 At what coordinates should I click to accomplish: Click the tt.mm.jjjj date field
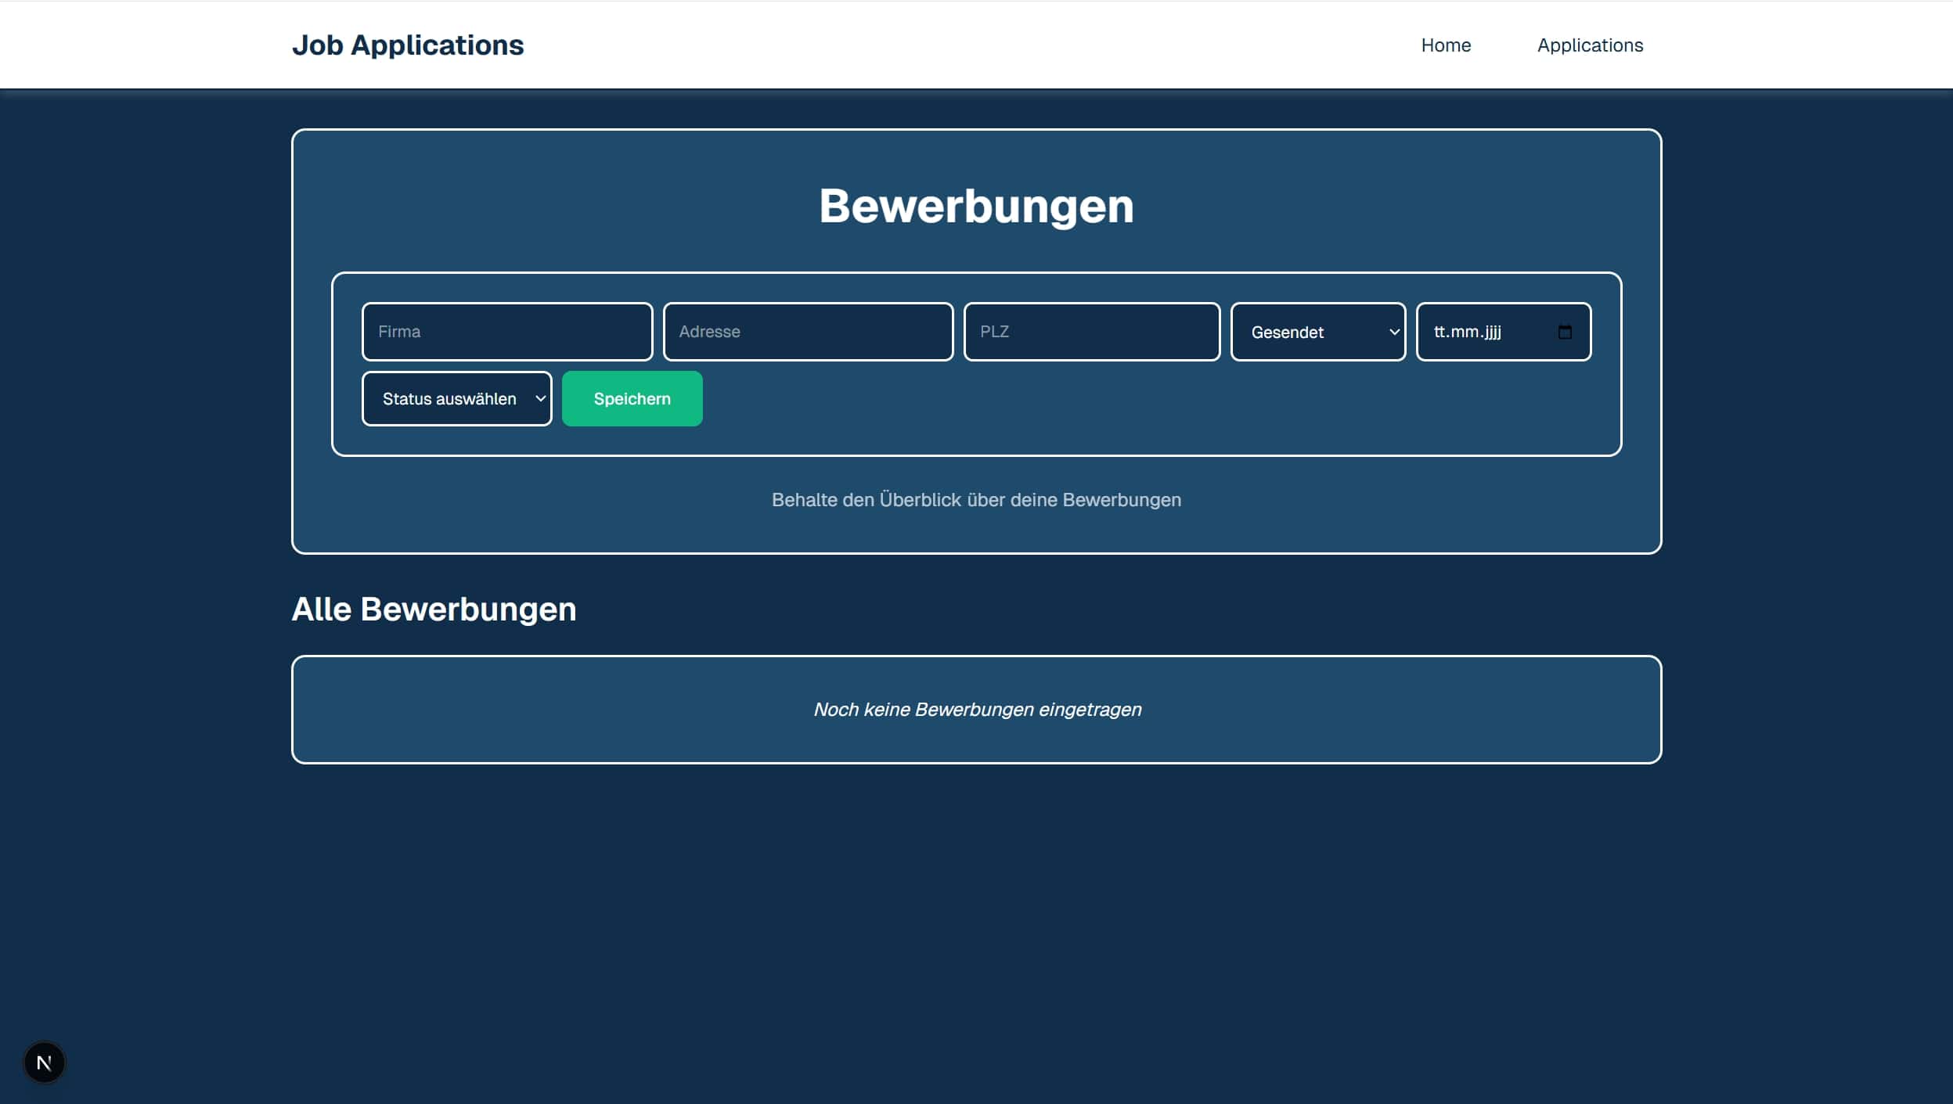(1487, 331)
